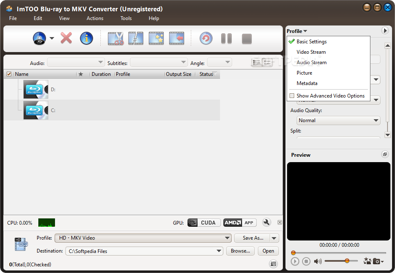
Task: Click the Open destination button
Action: (268, 251)
